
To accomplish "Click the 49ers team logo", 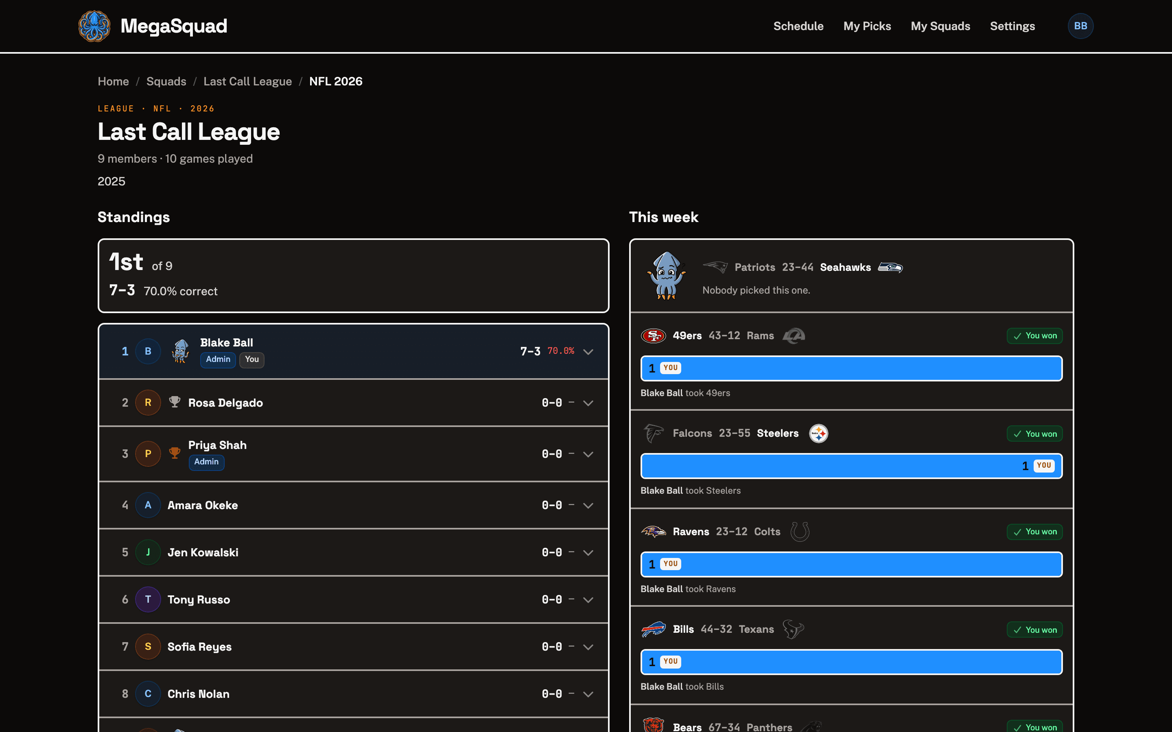I will (x=653, y=335).
